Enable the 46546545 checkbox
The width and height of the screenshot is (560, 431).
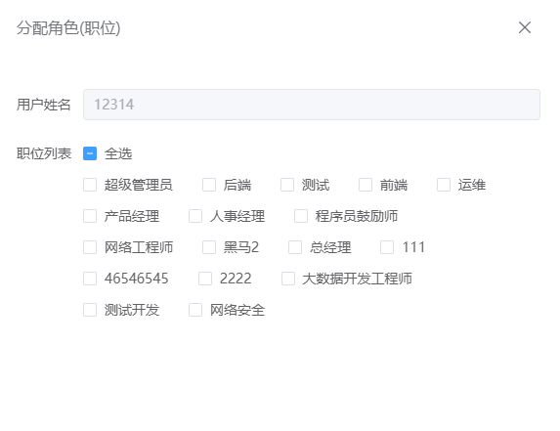coord(90,279)
